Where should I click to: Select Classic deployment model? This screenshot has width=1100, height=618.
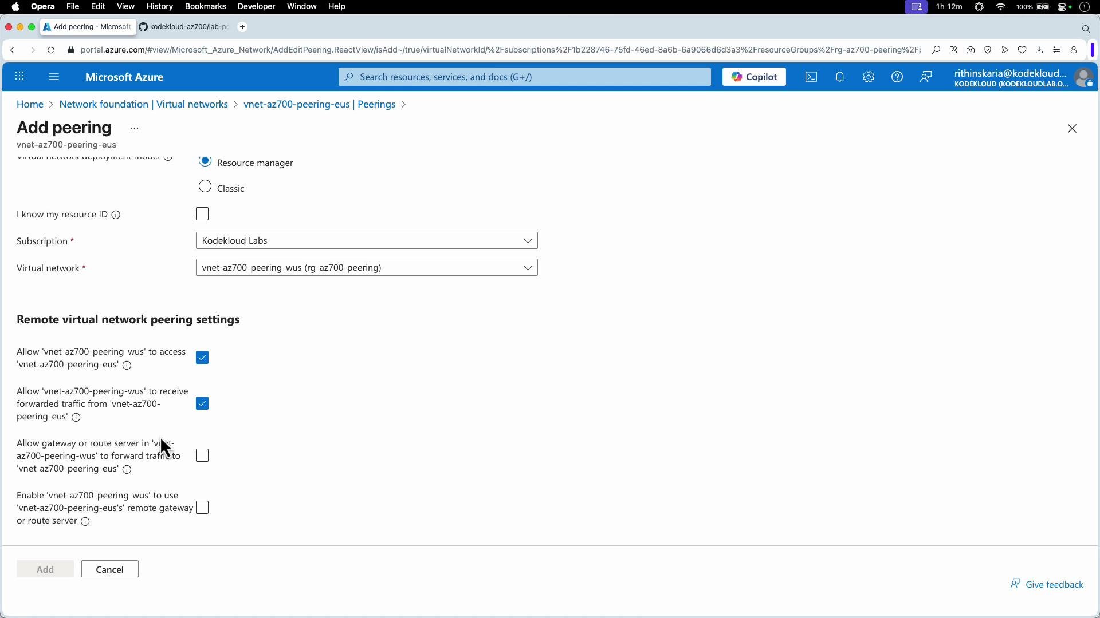coord(205,187)
